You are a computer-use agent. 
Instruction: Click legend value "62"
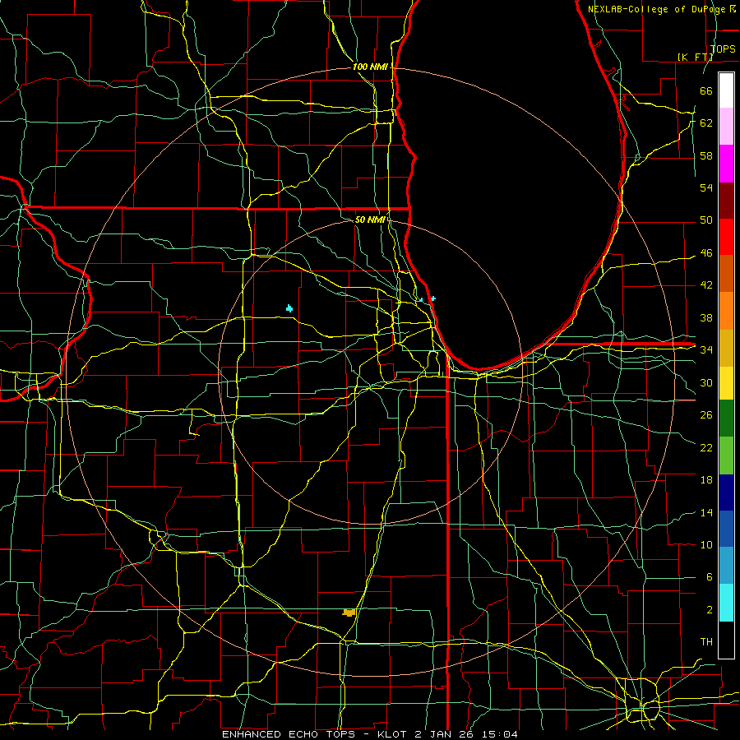coord(706,123)
